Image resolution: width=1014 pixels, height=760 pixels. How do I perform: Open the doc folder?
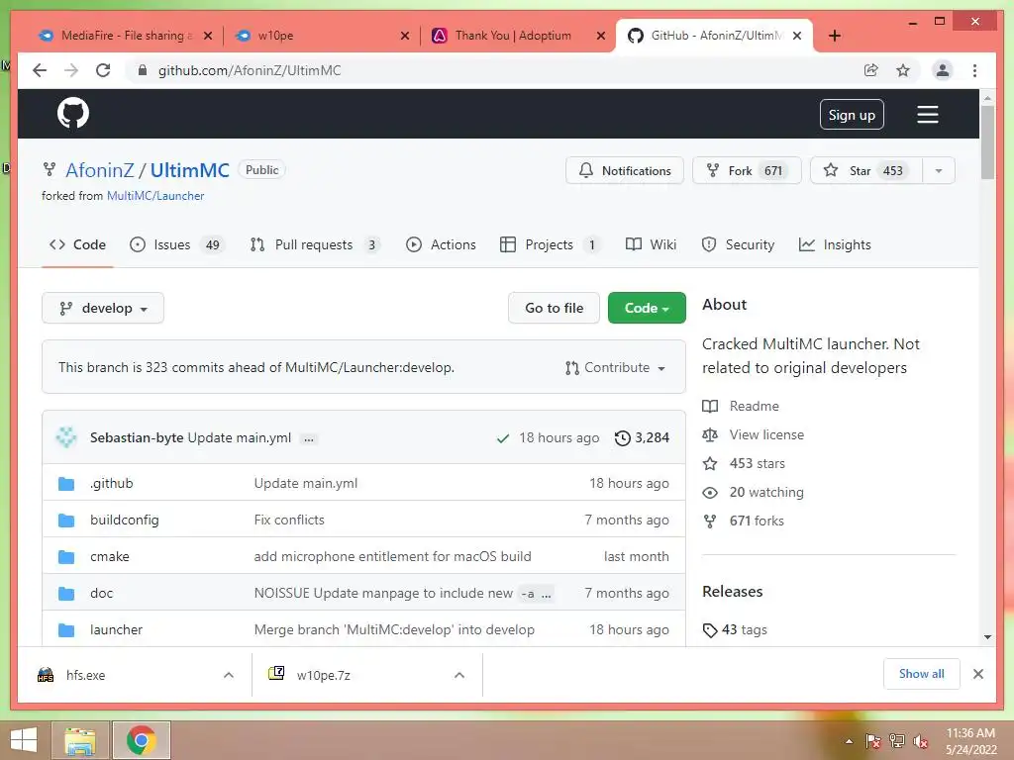[x=101, y=594]
